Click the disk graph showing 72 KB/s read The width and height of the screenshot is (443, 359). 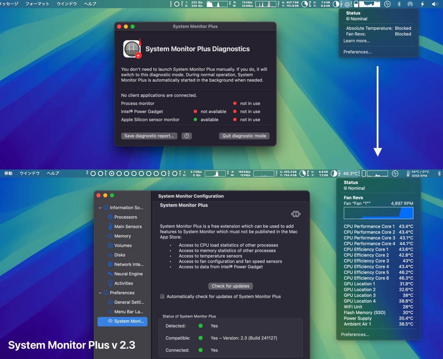[265, 4]
